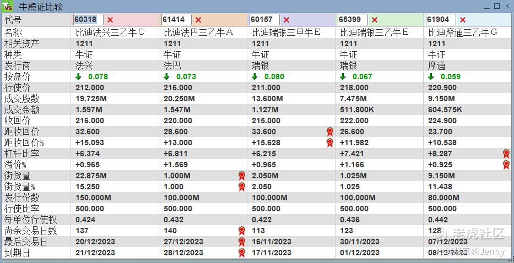Click turnover value 511.800K

coord(357,109)
